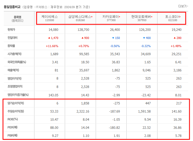Select the 외국인취득률(%) row label
The width and height of the screenshot is (193, 141).
pyautogui.click(x=17, y=62)
